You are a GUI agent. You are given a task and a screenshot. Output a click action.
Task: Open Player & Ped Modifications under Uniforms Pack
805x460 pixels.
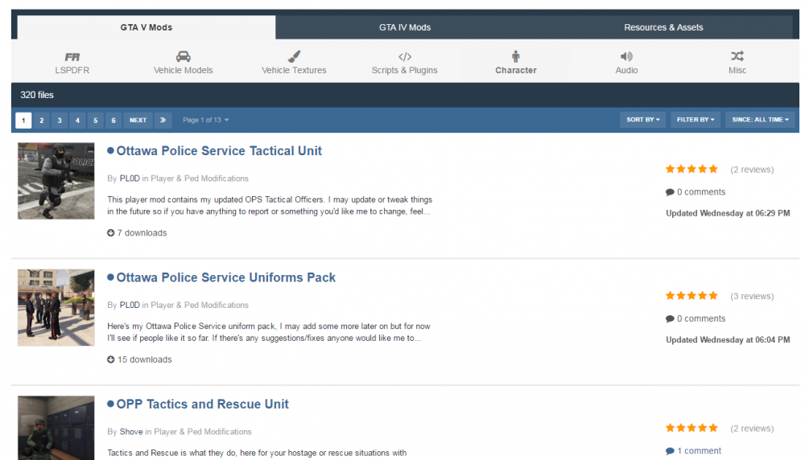[200, 305]
